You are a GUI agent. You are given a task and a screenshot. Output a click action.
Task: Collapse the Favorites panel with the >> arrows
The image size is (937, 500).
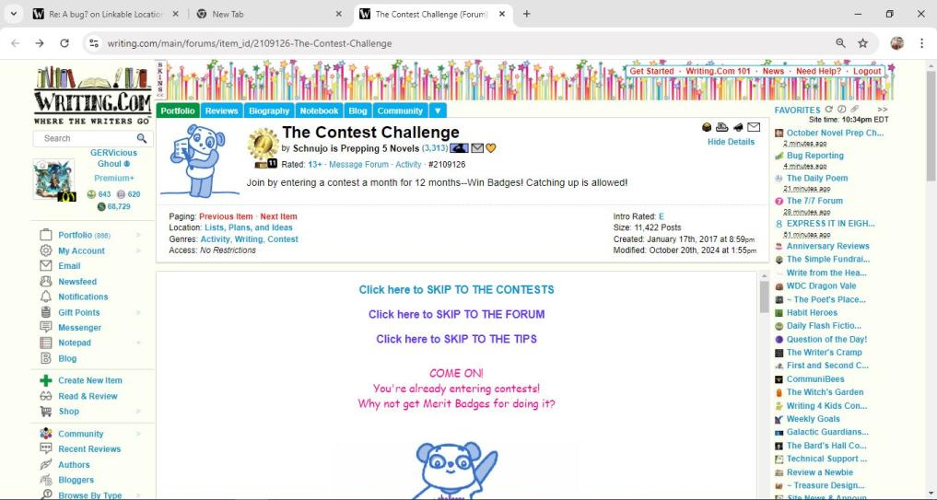882,110
